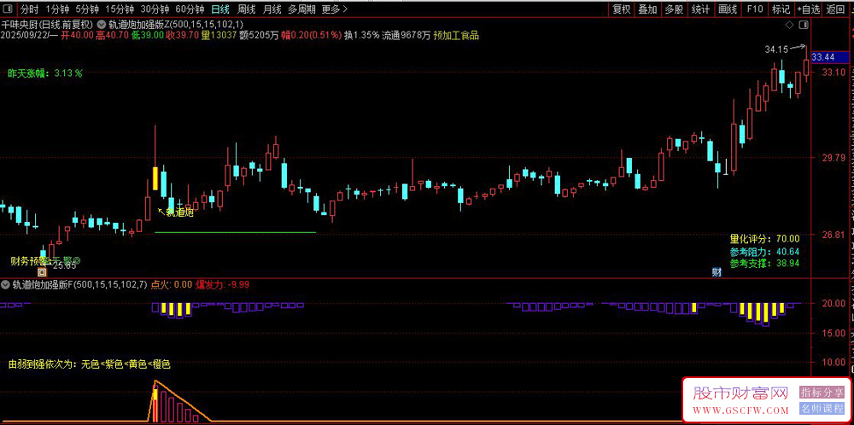Expand the 轨道炮加强版Z indicator menu
The image size is (854, 425).
[102, 24]
